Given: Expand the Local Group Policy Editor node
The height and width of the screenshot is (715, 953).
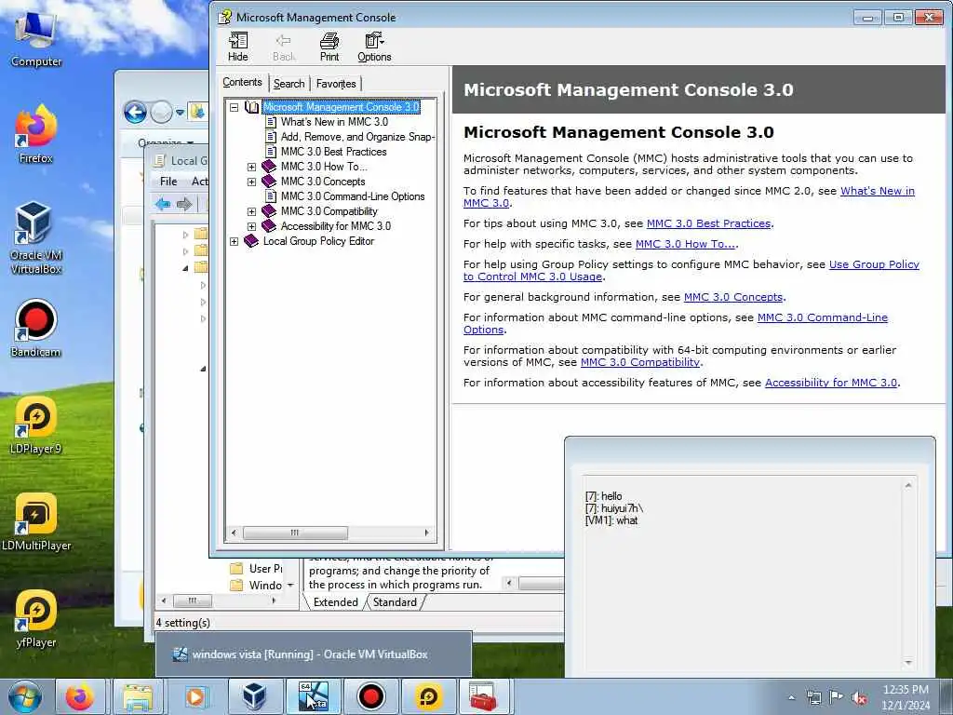Looking at the screenshot, I should point(234,241).
